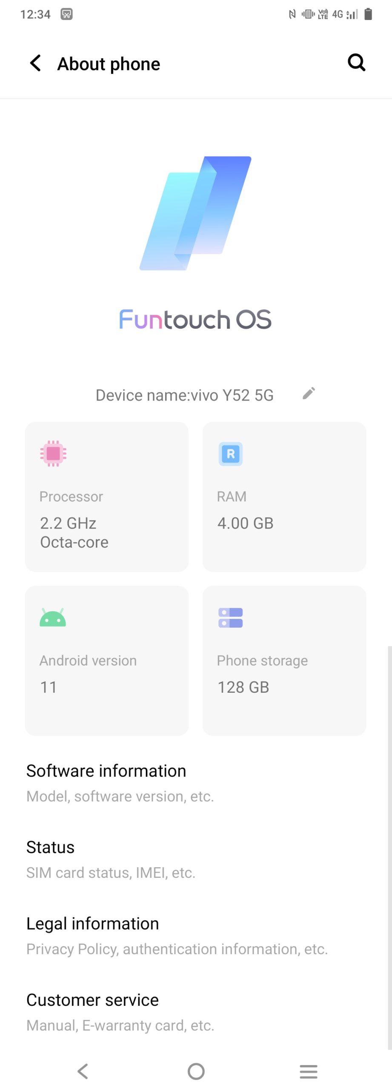Open Software information
Image resolution: width=392 pixels, height=1092 pixels.
pos(196,783)
